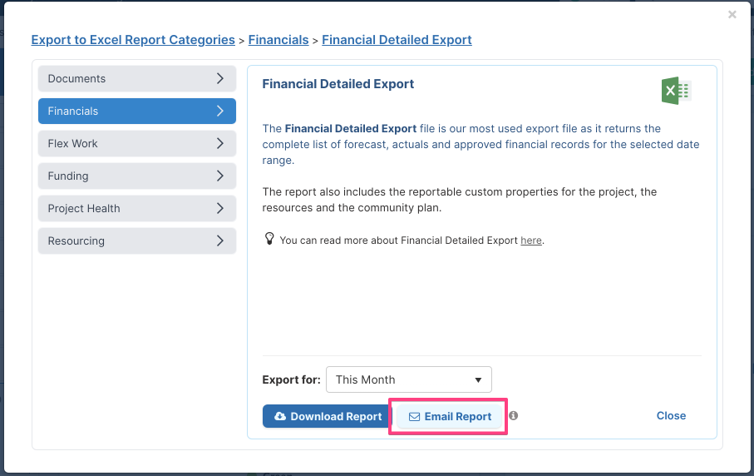Select the Documents category
The width and height of the screenshot is (754, 476).
pos(137,78)
